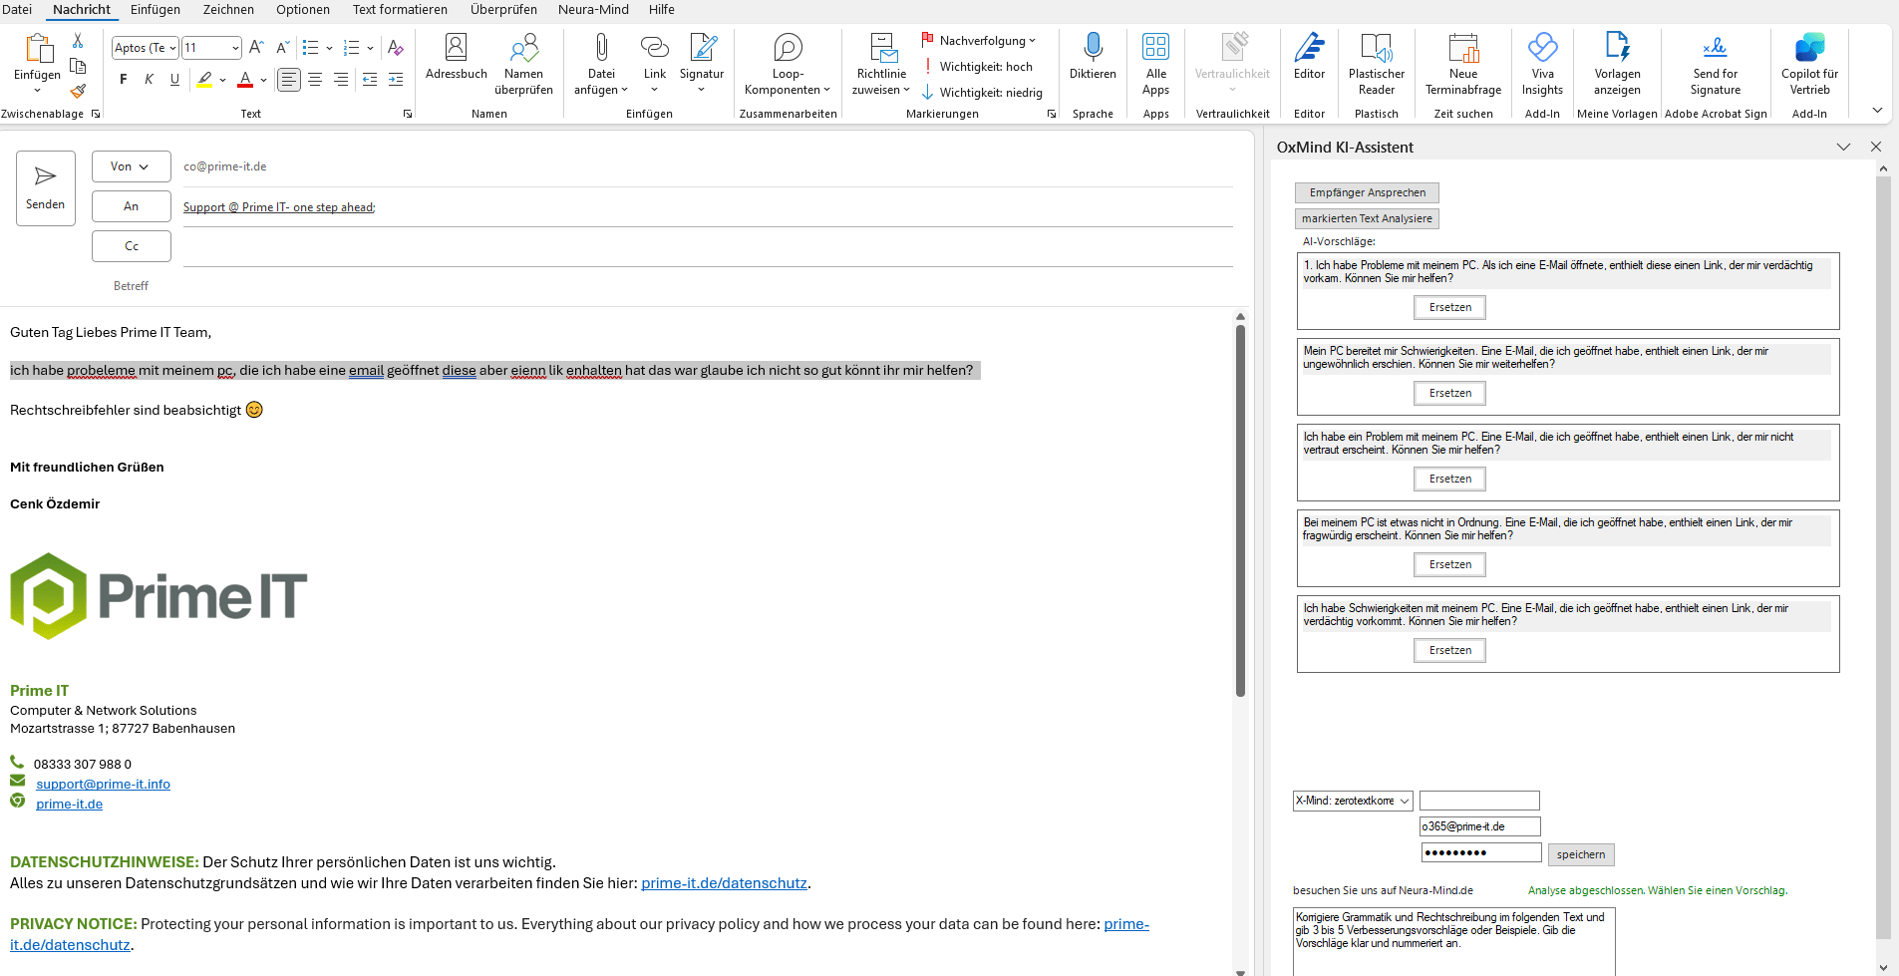Image resolution: width=1899 pixels, height=976 pixels.
Task: Open Text formatieren tab
Action: tap(400, 9)
